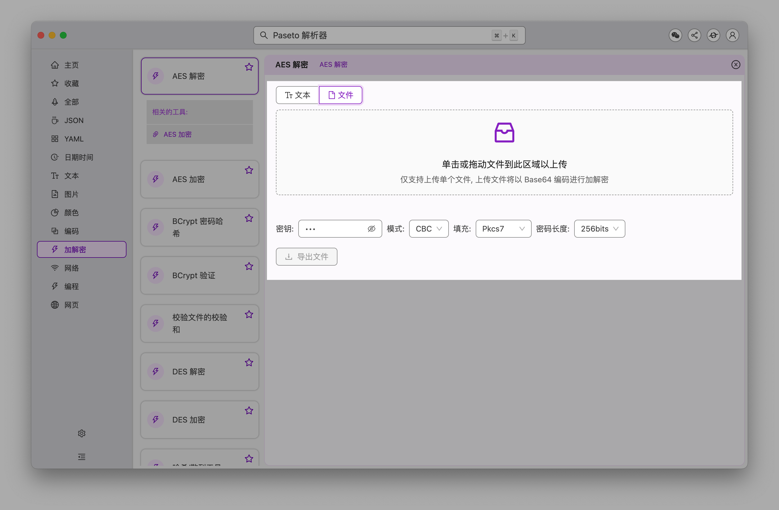Collapse sidebar with the menu-fold icon

click(x=81, y=457)
